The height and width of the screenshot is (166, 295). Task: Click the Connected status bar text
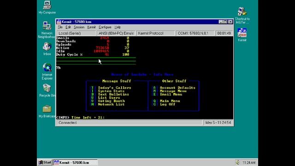[68, 123]
